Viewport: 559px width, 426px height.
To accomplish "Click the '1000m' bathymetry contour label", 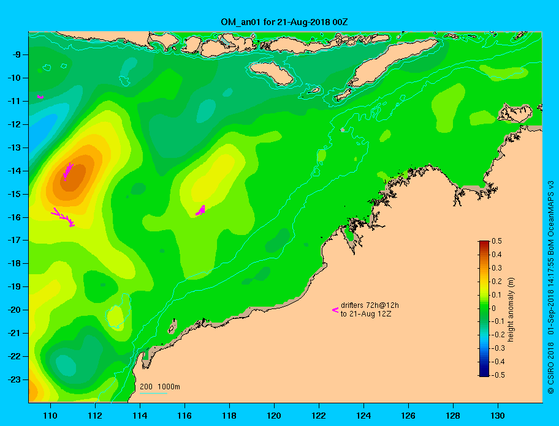I will click(169, 387).
